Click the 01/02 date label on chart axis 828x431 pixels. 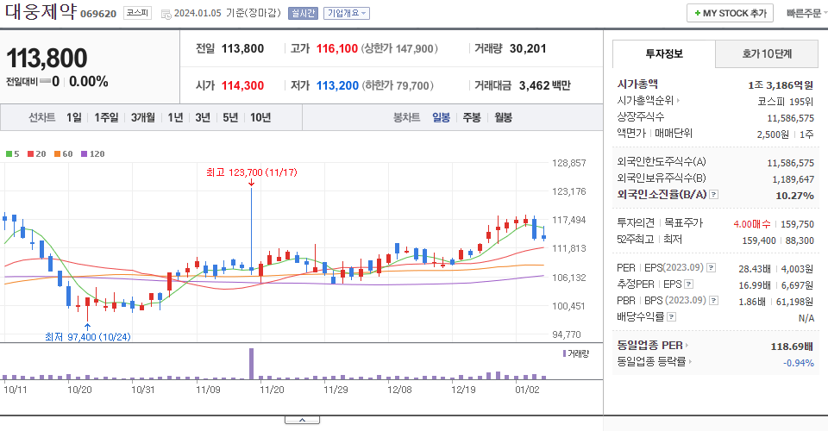[526, 390]
